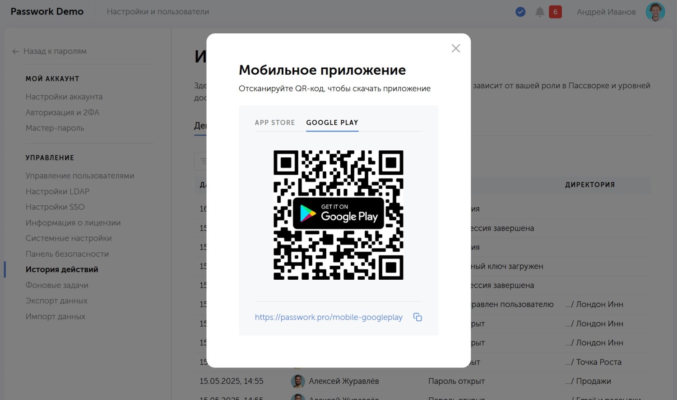This screenshot has height=400, width=677.
Task: Open Управление пользователями section
Action: (80, 176)
